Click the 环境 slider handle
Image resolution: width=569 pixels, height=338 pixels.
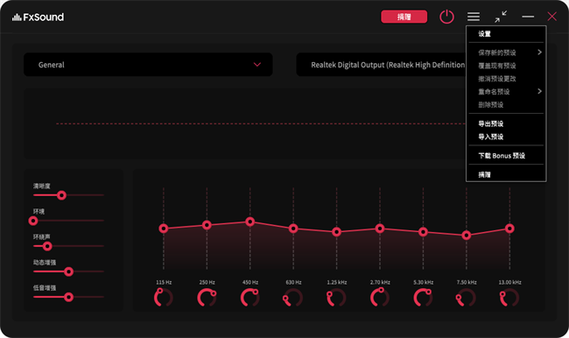click(x=33, y=221)
